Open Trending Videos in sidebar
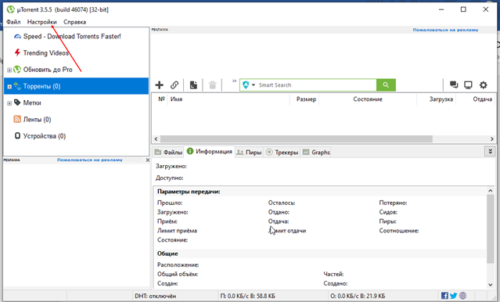500x302 pixels. point(45,53)
